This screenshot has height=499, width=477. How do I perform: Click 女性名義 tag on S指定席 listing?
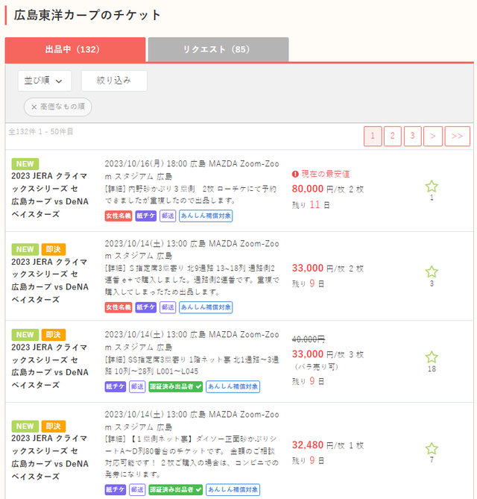(119, 307)
